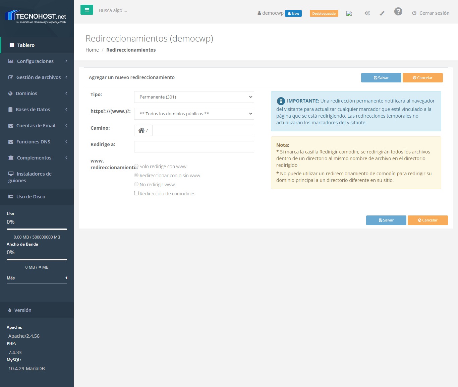Click the paintbrush theme icon

(382, 13)
